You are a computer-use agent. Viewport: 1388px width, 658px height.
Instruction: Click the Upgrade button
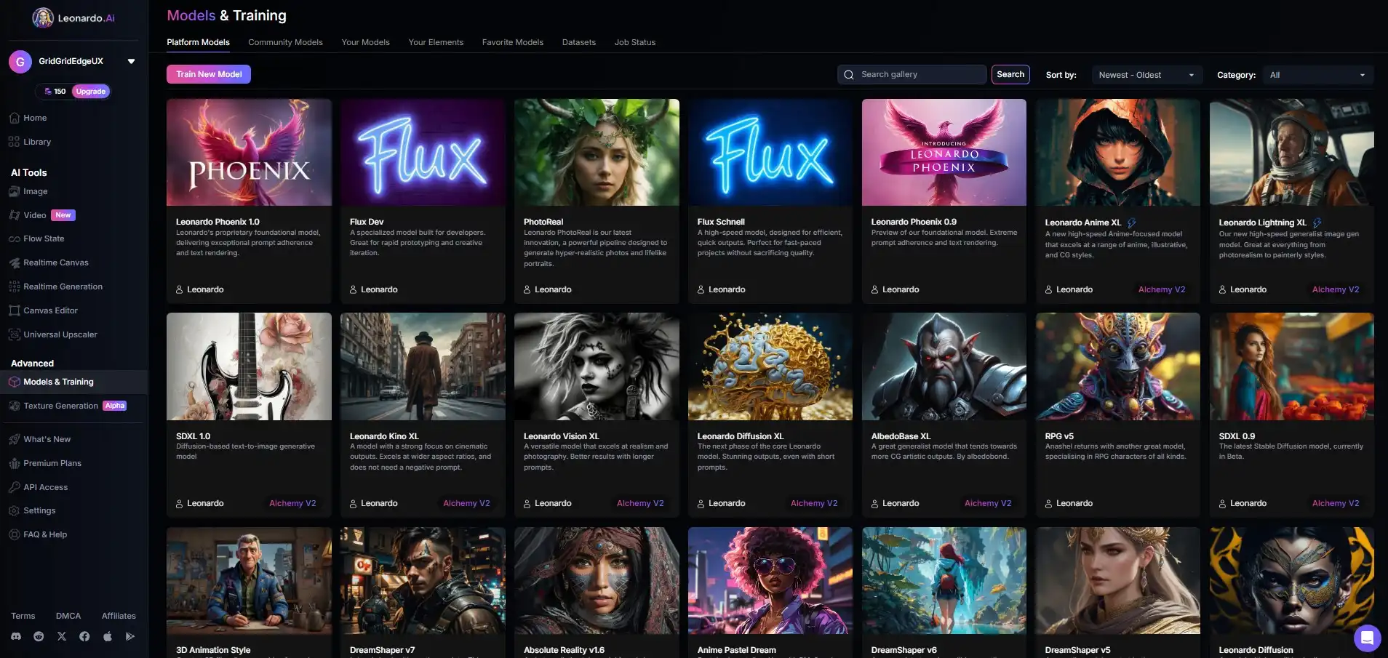(91, 92)
